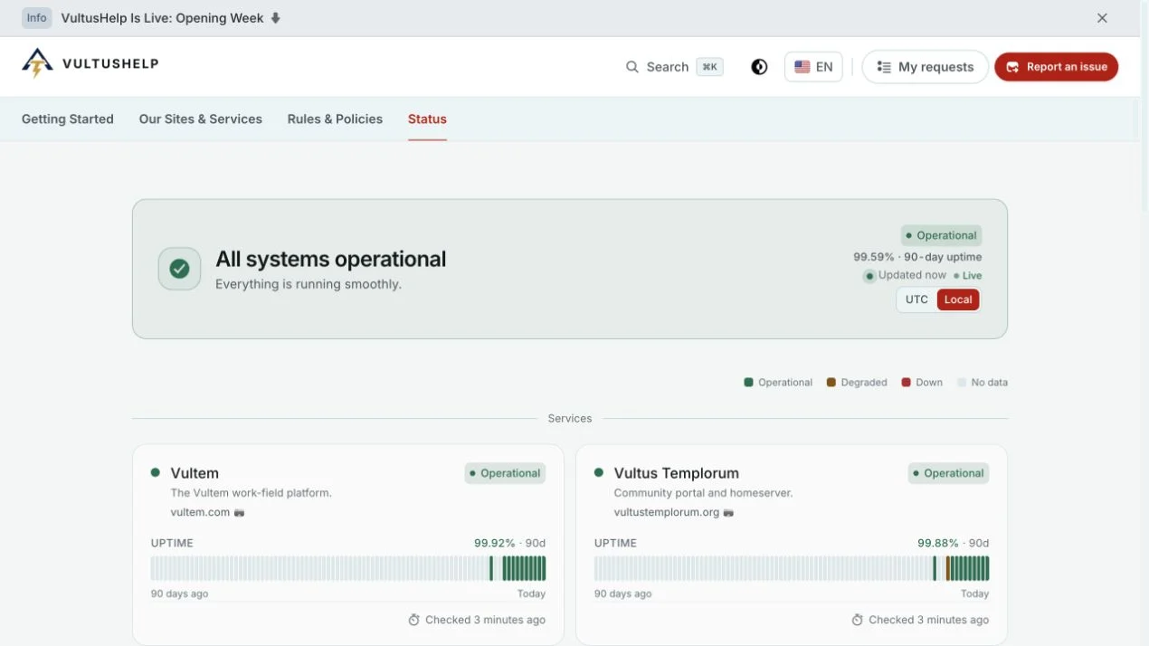
Task: Click the Down legend red swatch
Action: click(x=906, y=383)
